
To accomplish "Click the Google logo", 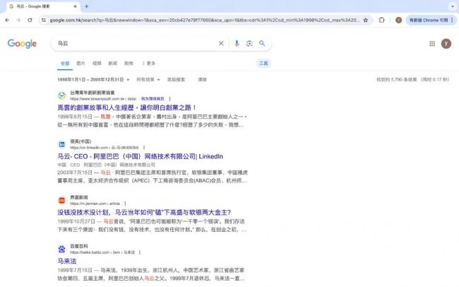I will pos(23,44).
